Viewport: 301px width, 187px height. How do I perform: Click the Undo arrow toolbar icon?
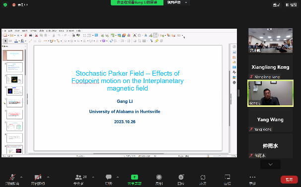click(59, 36)
